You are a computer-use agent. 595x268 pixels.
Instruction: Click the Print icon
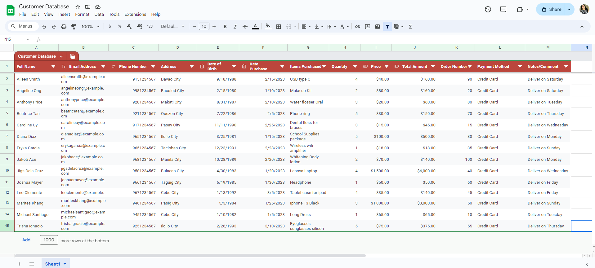click(64, 27)
